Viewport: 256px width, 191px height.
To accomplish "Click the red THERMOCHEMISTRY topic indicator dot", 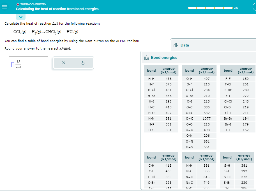I will pos(18,4).
